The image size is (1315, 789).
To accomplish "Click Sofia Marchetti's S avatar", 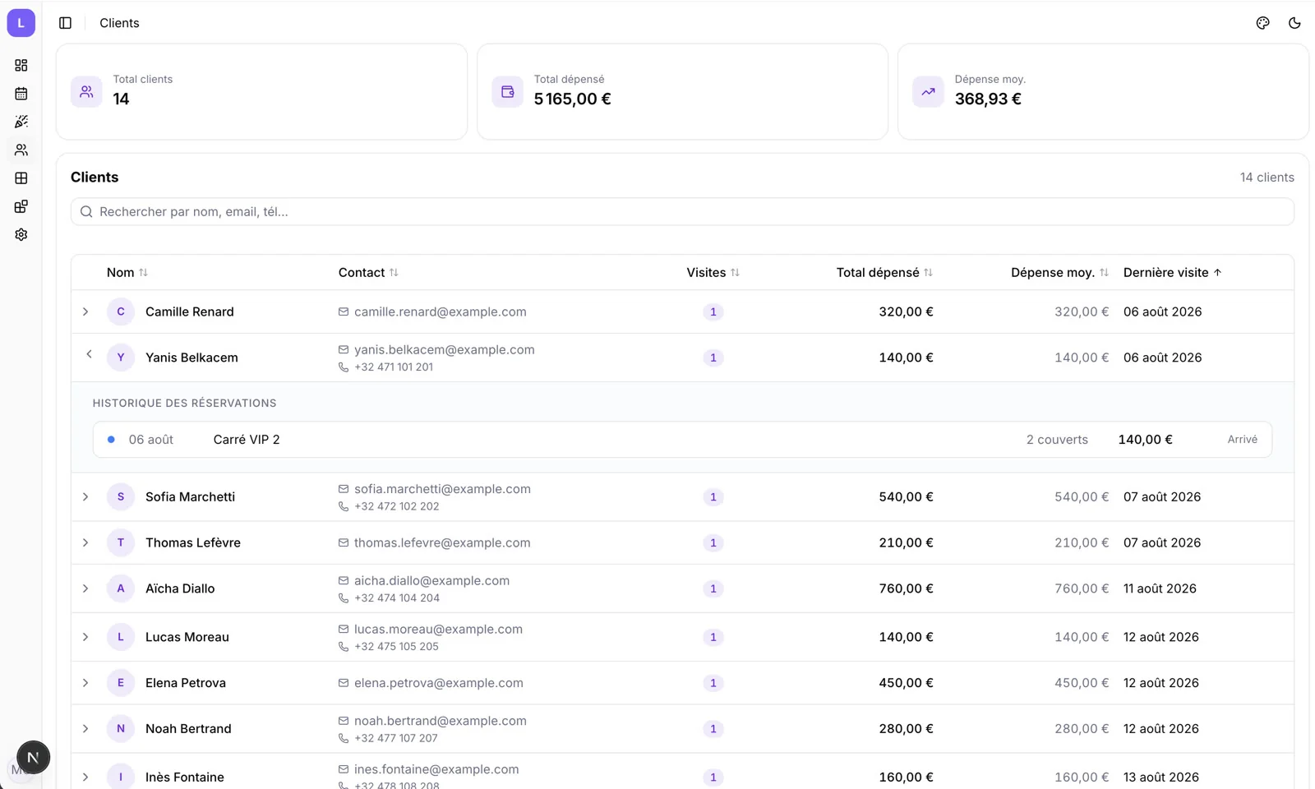I will click(121, 496).
